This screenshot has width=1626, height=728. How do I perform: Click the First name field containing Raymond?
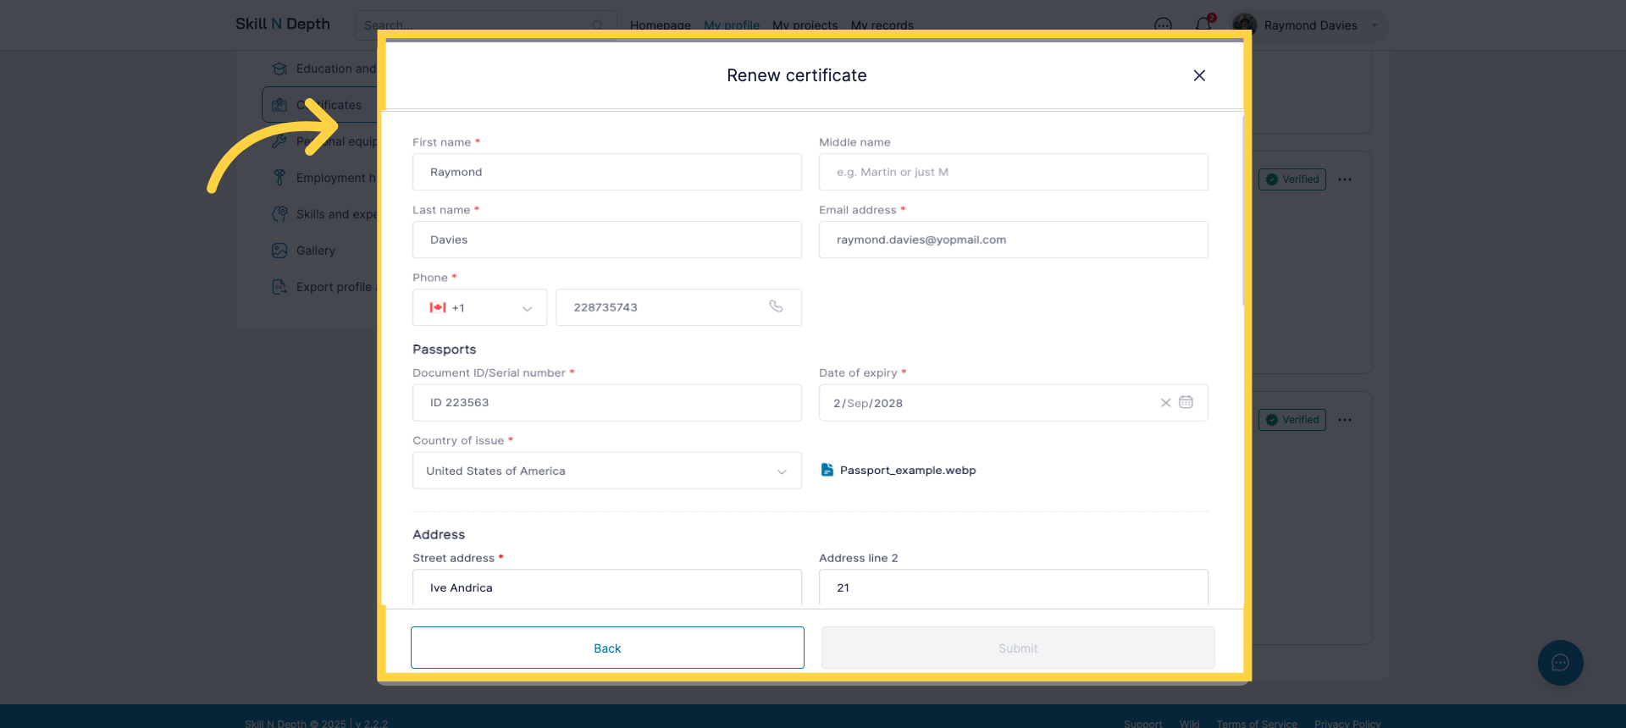point(607,172)
